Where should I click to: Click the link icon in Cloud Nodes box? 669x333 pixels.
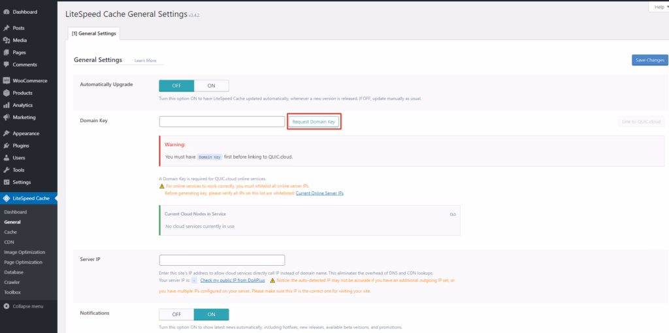[x=453, y=214]
